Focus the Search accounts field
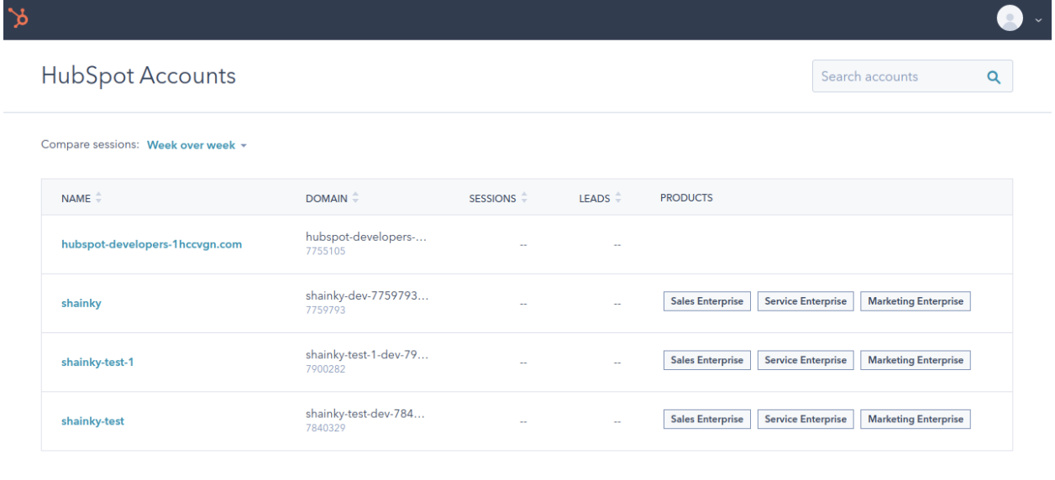This screenshot has height=480, width=1055. click(x=912, y=76)
